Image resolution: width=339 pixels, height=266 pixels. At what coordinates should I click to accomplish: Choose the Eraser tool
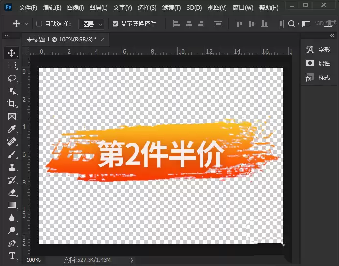click(12, 192)
